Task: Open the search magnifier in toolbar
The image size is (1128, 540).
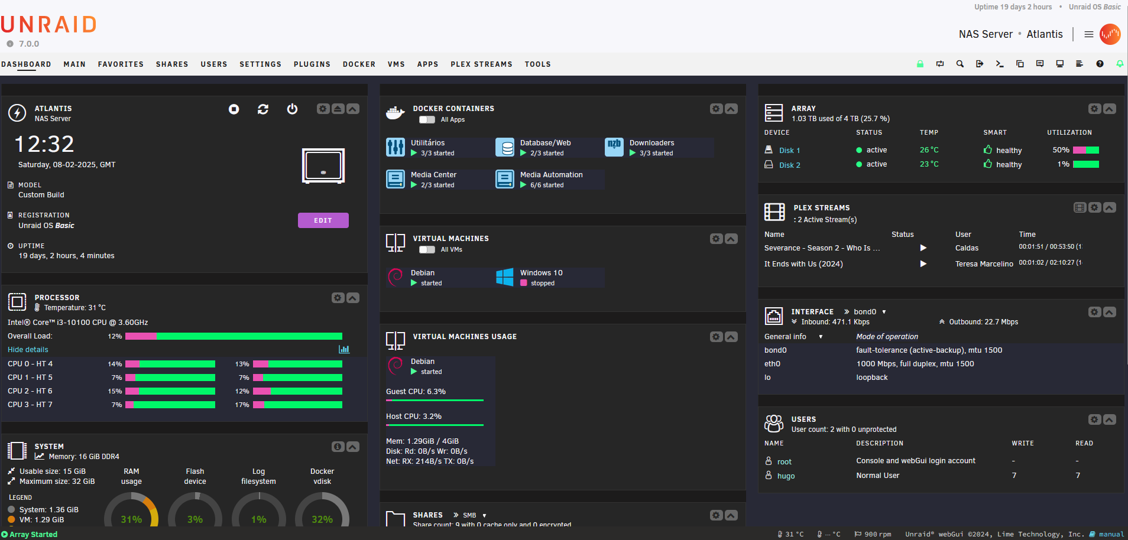Action: tap(960, 64)
